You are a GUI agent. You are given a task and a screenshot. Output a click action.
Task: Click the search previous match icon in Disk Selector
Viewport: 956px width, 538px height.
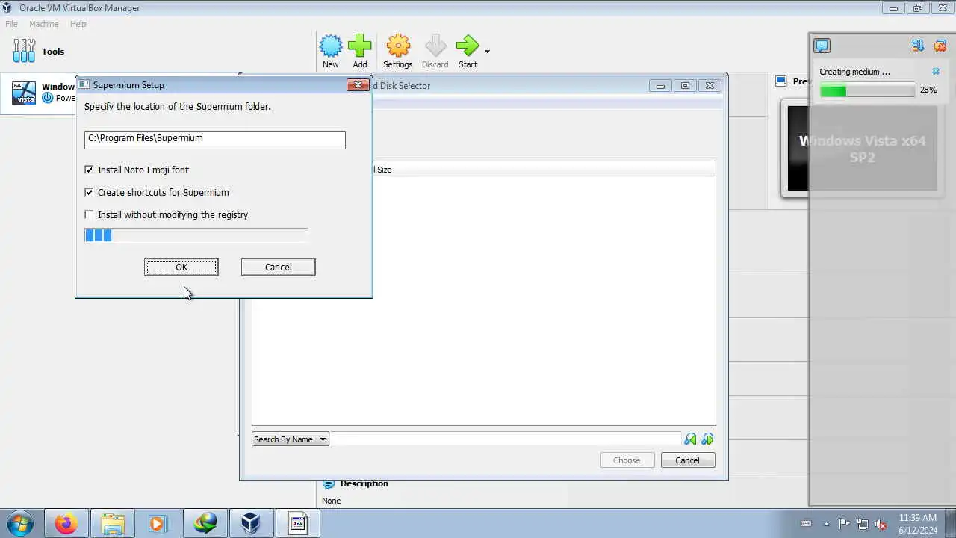[690, 439]
